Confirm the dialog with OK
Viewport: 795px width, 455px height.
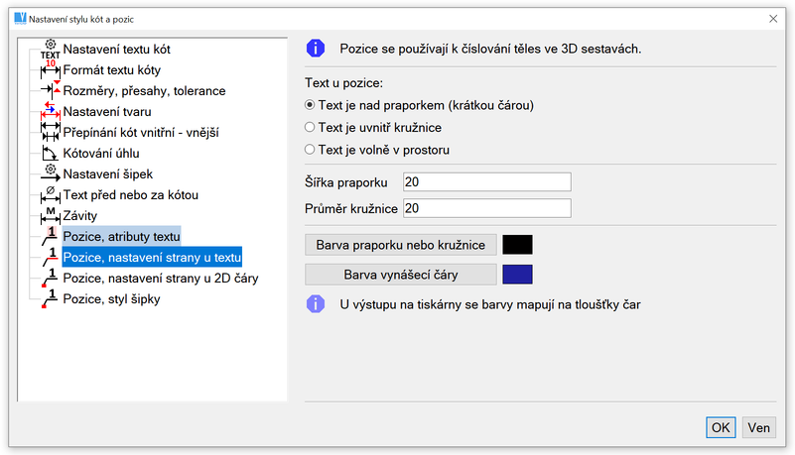(721, 427)
